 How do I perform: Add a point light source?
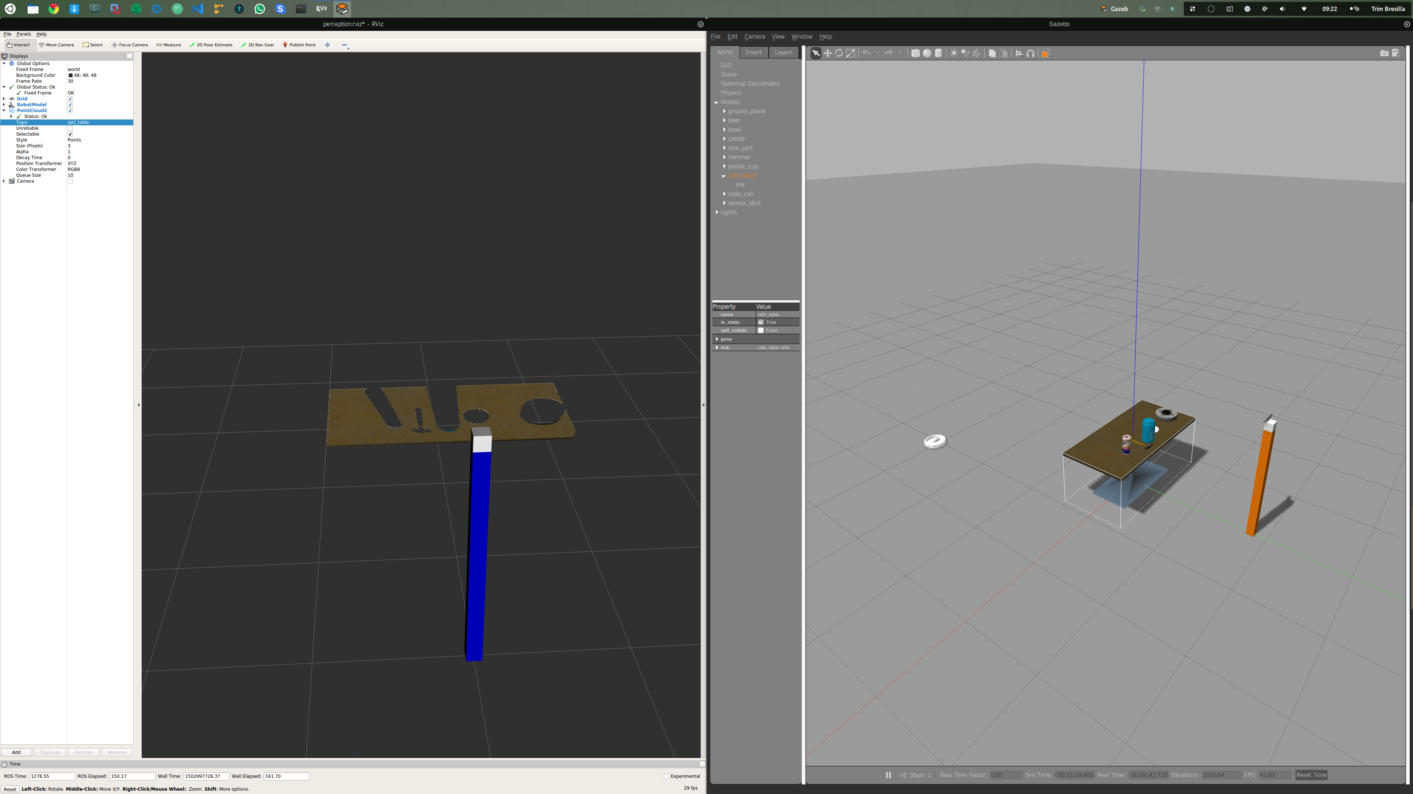click(954, 53)
